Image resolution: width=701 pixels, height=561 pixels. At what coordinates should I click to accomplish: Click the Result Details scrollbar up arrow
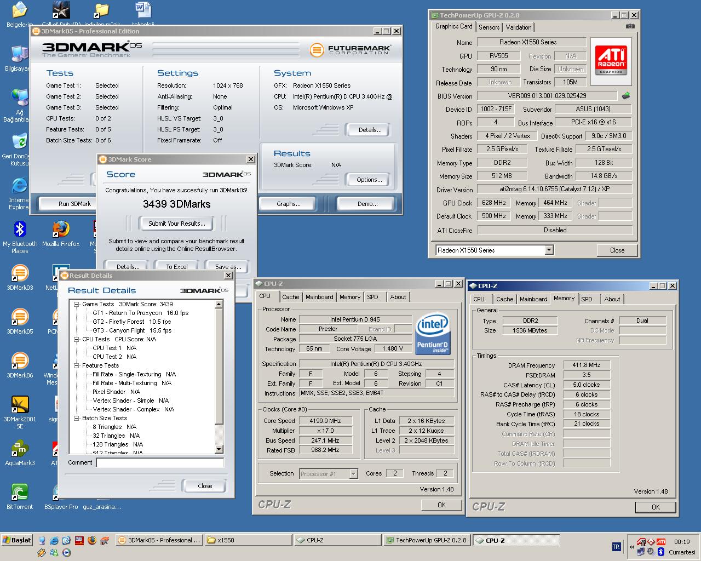click(219, 304)
